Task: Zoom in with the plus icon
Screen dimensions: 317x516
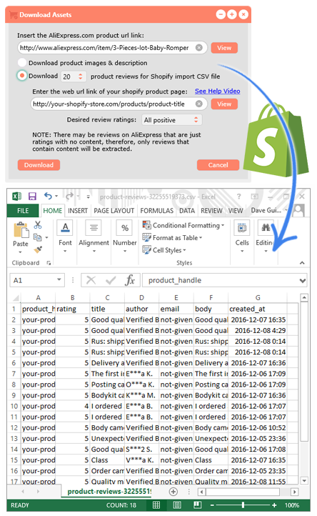Action: [274, 505]
